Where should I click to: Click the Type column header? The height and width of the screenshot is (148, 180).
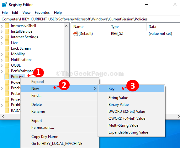(128, 27)
